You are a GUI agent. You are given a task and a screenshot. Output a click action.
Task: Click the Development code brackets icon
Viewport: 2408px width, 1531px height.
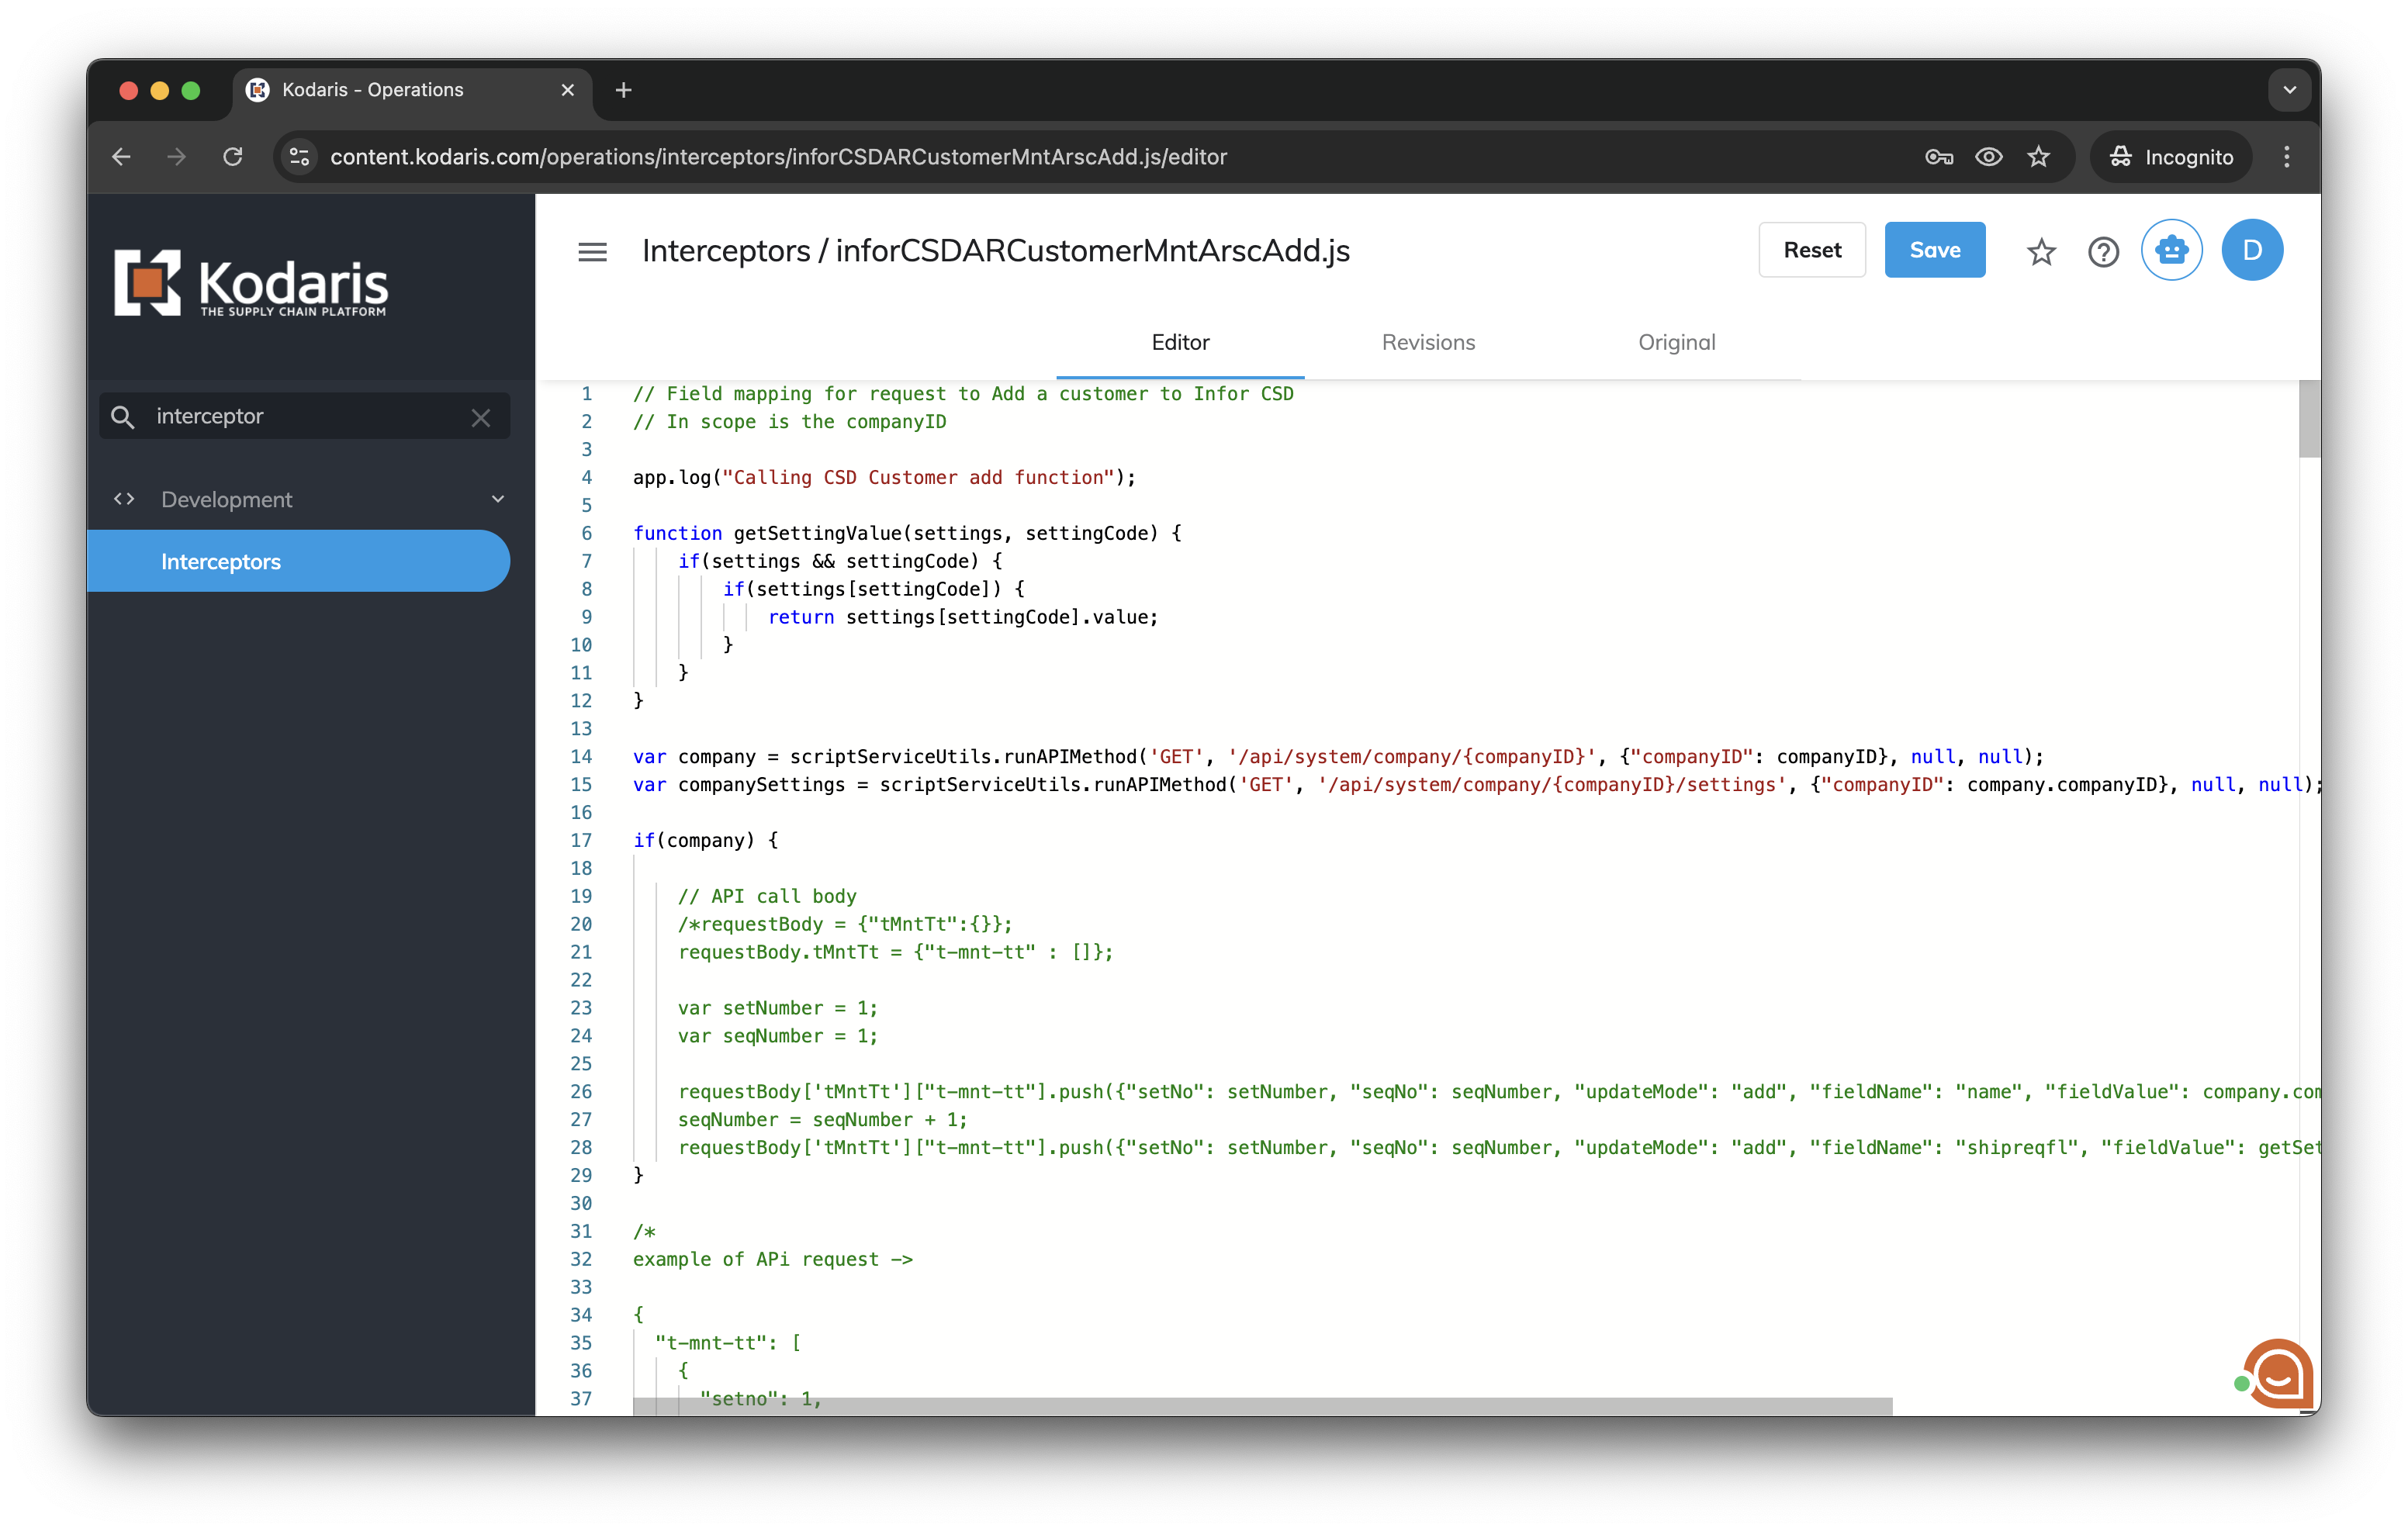pos(124,498)
